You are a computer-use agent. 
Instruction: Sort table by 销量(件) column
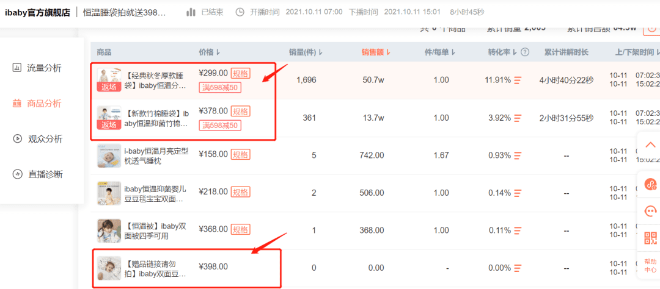[x=306, y=52]
